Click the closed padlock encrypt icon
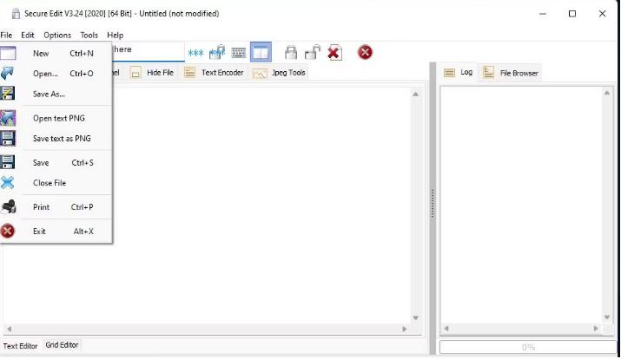 [x=291, y=52]
